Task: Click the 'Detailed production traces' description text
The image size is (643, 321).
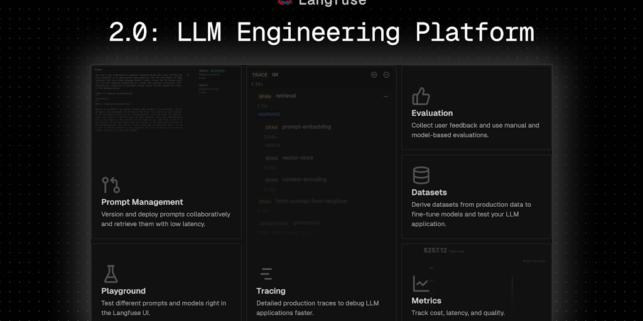Action: 317,308
